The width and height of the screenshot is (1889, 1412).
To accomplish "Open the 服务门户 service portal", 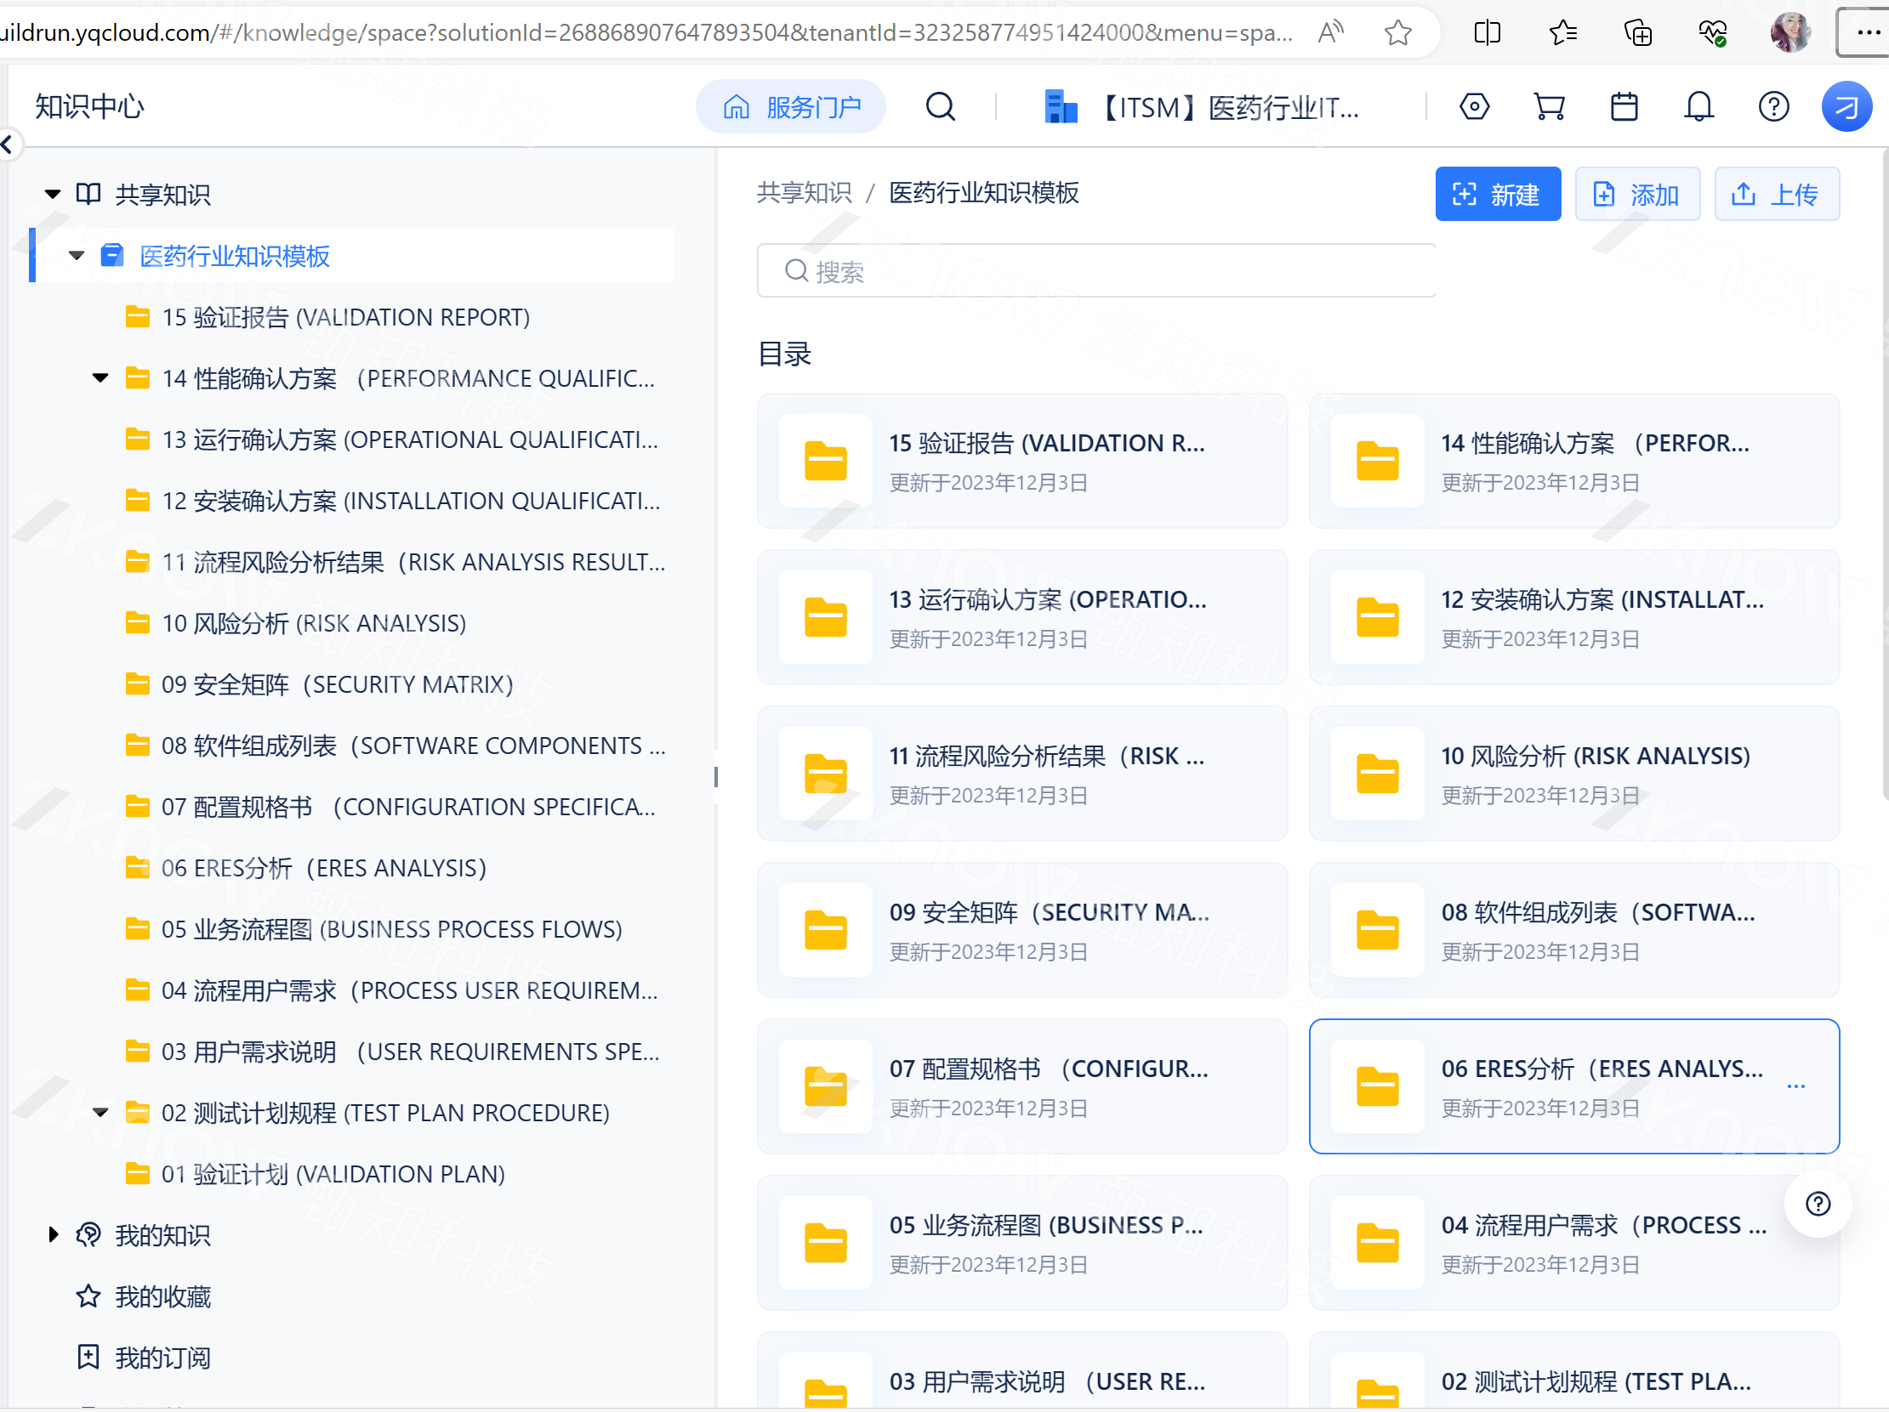I will tap(791, 107).
